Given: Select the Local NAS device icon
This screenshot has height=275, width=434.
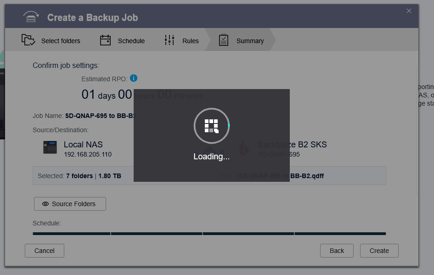Looking at the screenshot, I should click(x=50, y=148).
